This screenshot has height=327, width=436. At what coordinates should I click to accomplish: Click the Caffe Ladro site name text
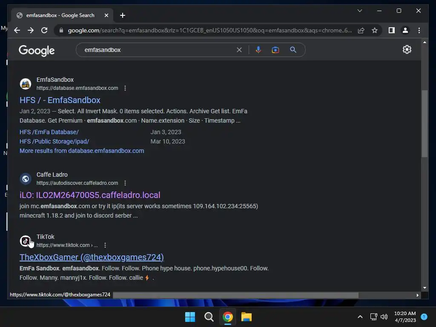point(52,175)
